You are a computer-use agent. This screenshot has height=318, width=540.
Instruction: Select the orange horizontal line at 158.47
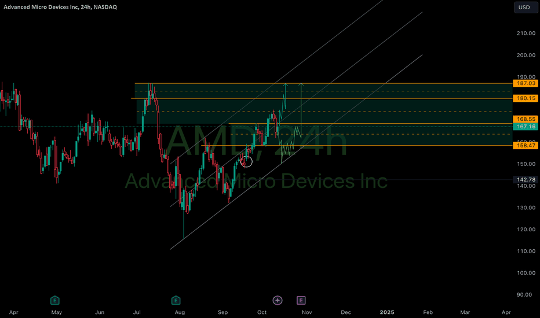click(x=357, y=146)
